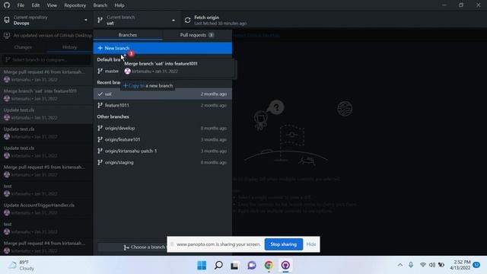
Task: Open Windows Search from taskbar
Action: 218,266
